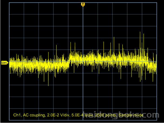Click the CH1 channel marker
This screenshot has width=164, height=123.
[x=5, y=63]
